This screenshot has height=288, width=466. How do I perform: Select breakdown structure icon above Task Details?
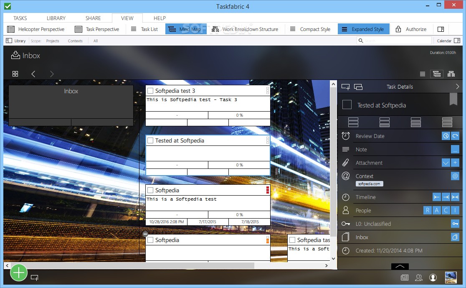pos(451,74)
